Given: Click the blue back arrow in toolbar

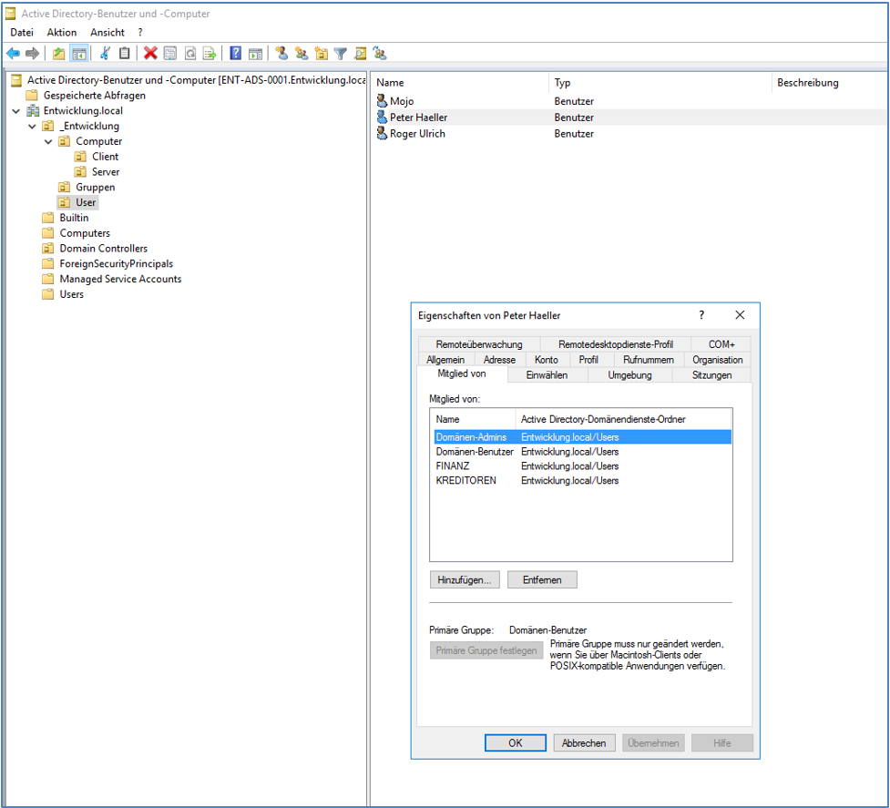Looking at the screenshot, I should pos(13,54).
